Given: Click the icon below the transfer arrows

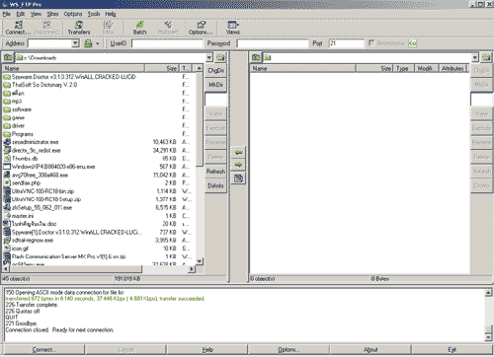Looking at the screenshot, I should [x=238, y=178].
